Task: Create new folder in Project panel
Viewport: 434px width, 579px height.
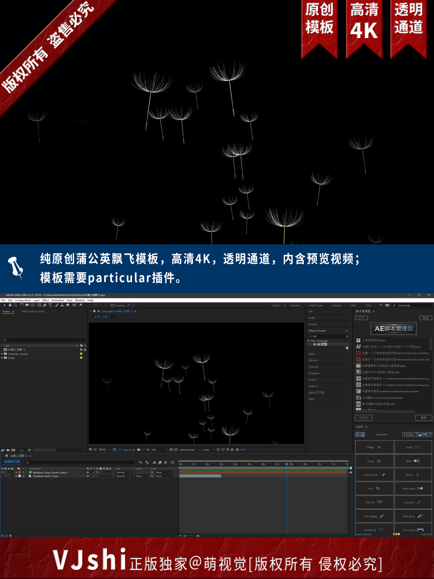Action: [8, 450]
